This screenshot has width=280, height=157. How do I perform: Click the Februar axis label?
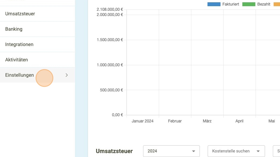[x=175, y=121]
